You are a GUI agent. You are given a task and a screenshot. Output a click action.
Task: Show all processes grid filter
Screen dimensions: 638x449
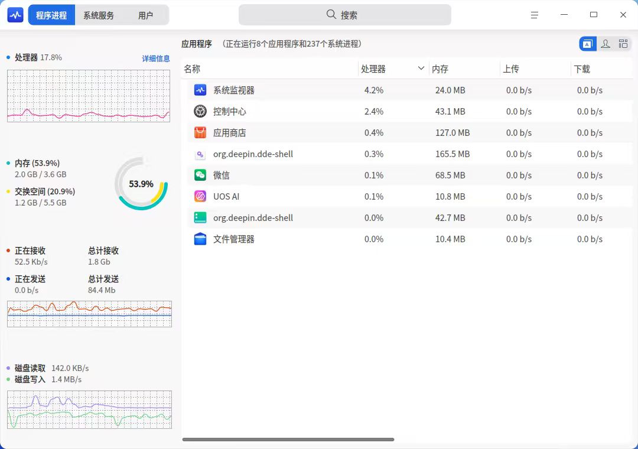pyautogui.click(x=623, y=44)
